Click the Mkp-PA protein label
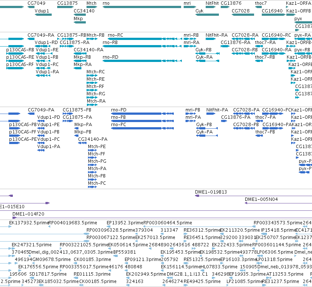Screen dimensions: 312x287 tap(83, 125)
